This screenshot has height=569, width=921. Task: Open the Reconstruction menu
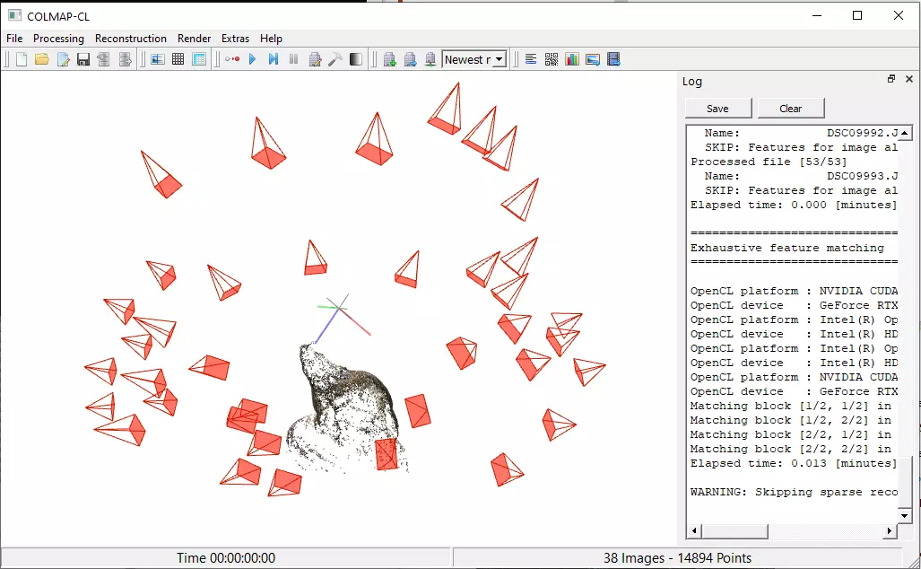tap(131, 39)
